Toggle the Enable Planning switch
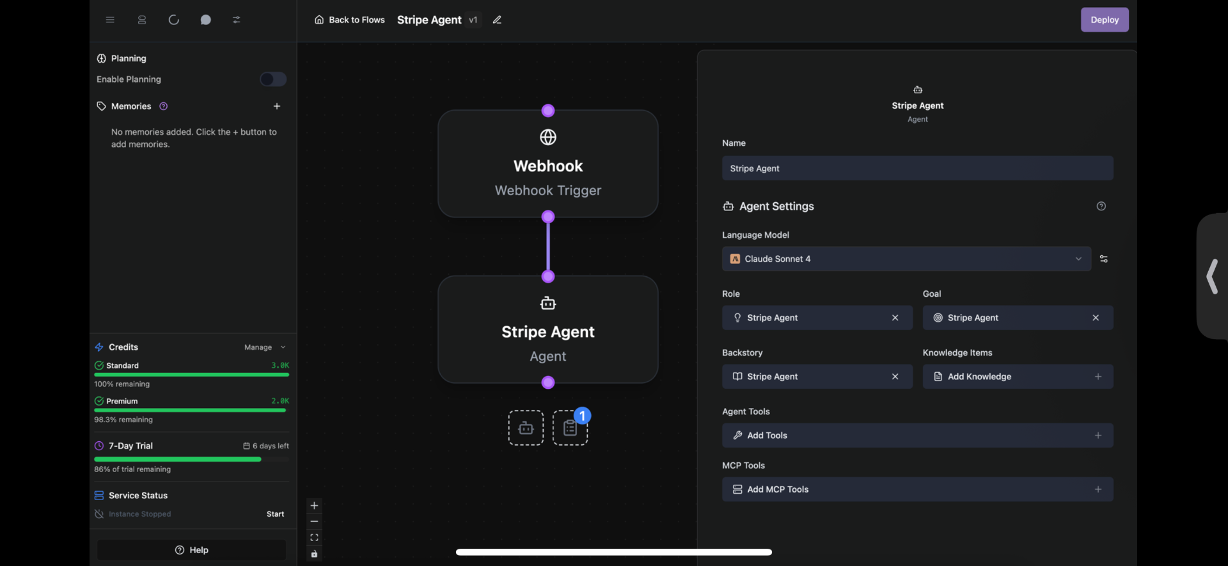The image size is (1228, 566). [x=273, y=79]
